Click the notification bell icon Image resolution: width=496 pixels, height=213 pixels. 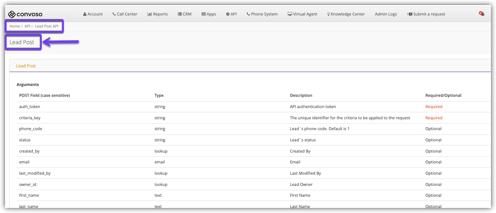pos(482,14)
